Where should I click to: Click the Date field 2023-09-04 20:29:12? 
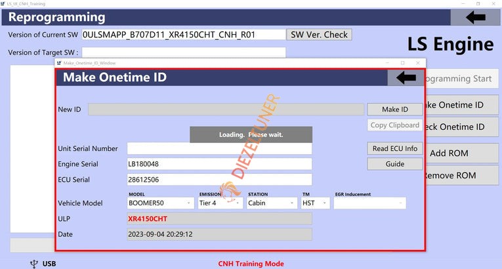(x=219, y=234)
